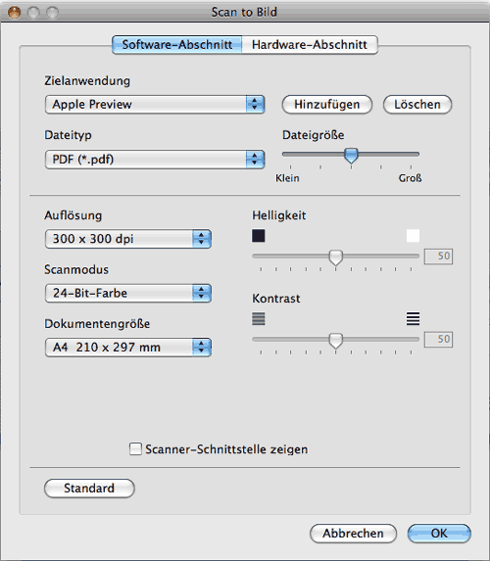This screenshot has width=490, height=561.
Task: Click the high contrast lines icon
Action: 413,319
